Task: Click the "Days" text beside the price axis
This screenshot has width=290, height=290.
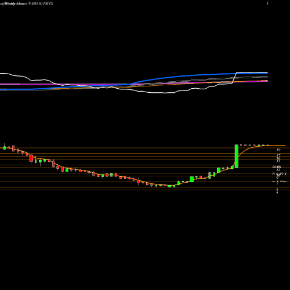Action: click(283, 182)
